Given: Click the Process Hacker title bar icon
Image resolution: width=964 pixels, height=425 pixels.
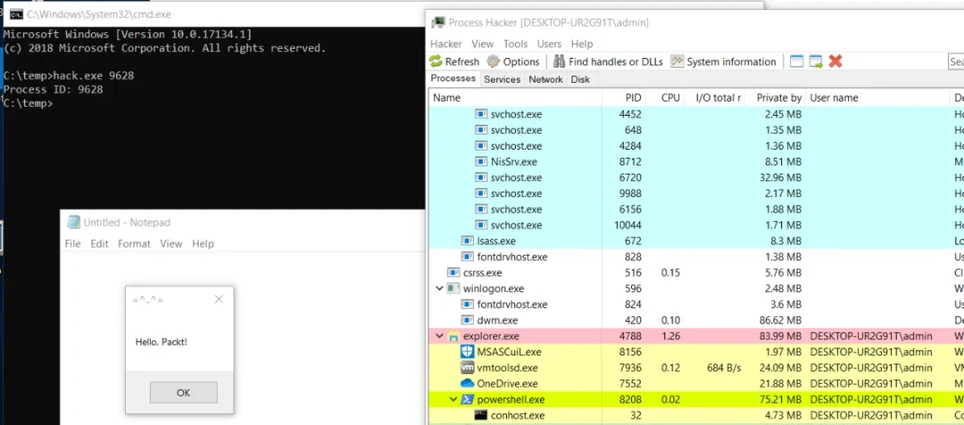Looking at the screenshot, I should tap(438, 22).
